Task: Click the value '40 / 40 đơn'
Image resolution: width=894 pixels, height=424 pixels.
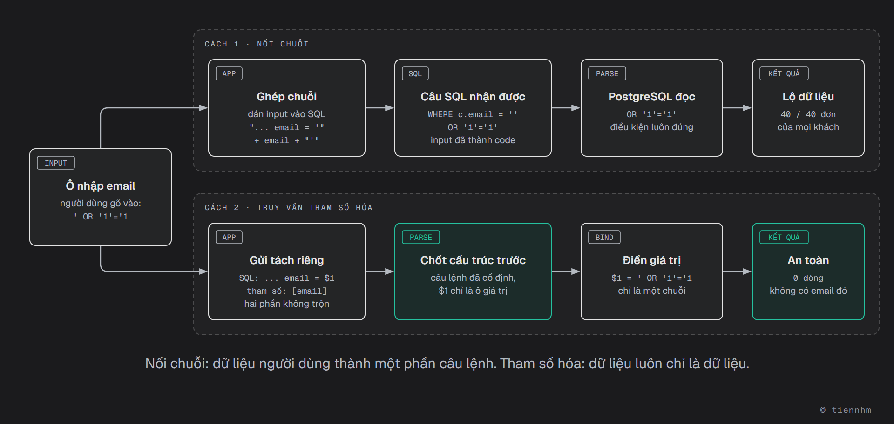Action: tap(808, 114)
